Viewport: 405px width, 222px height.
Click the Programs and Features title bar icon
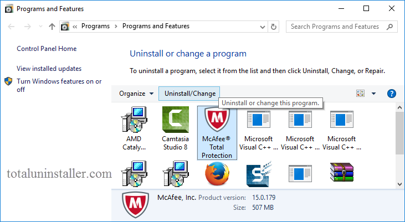tap(9, 9)
